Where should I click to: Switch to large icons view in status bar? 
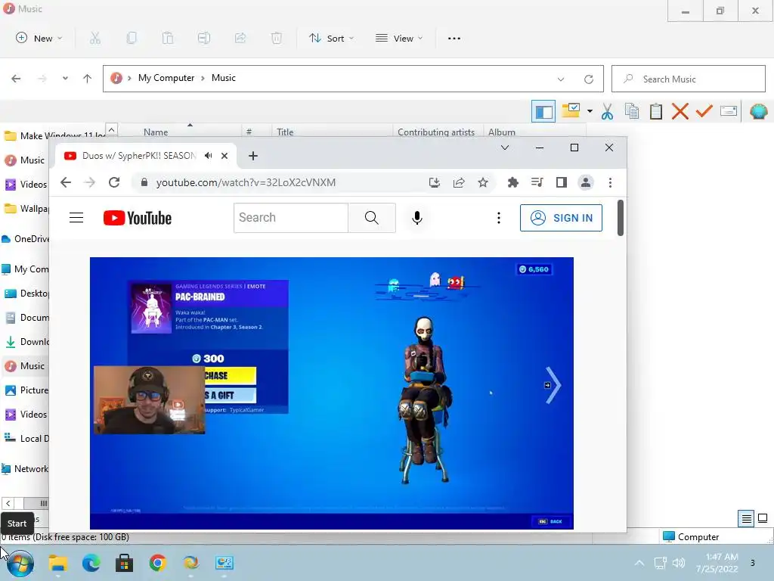pyautogui.click(x=763, y=518)
